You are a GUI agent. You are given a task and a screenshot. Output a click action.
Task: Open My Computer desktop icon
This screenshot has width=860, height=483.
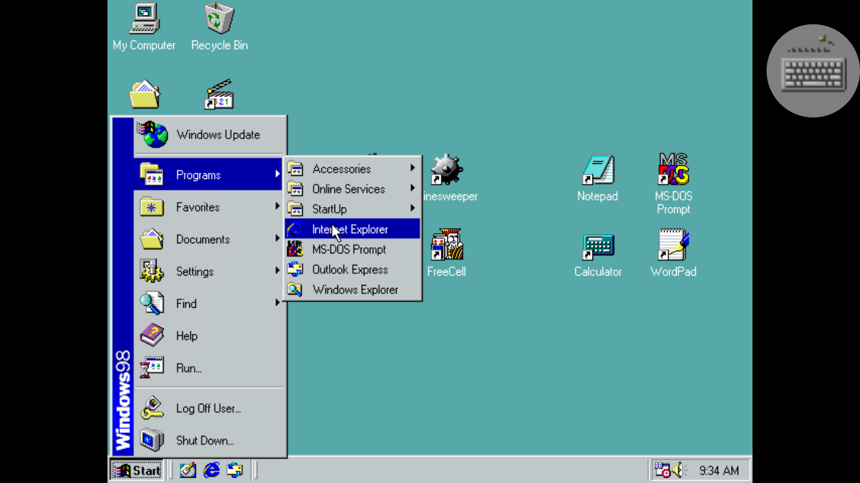[x=144, y=20]
